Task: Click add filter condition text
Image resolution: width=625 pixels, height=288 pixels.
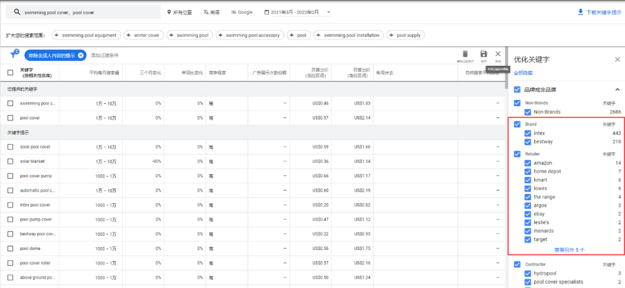Action: pos(104,55)
